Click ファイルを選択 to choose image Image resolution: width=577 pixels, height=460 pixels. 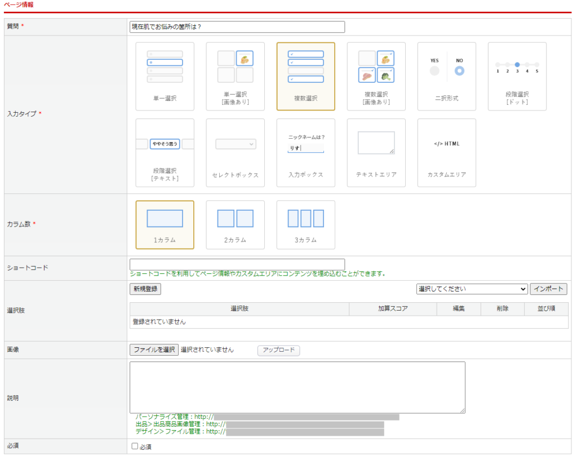[x=154, y=350]
